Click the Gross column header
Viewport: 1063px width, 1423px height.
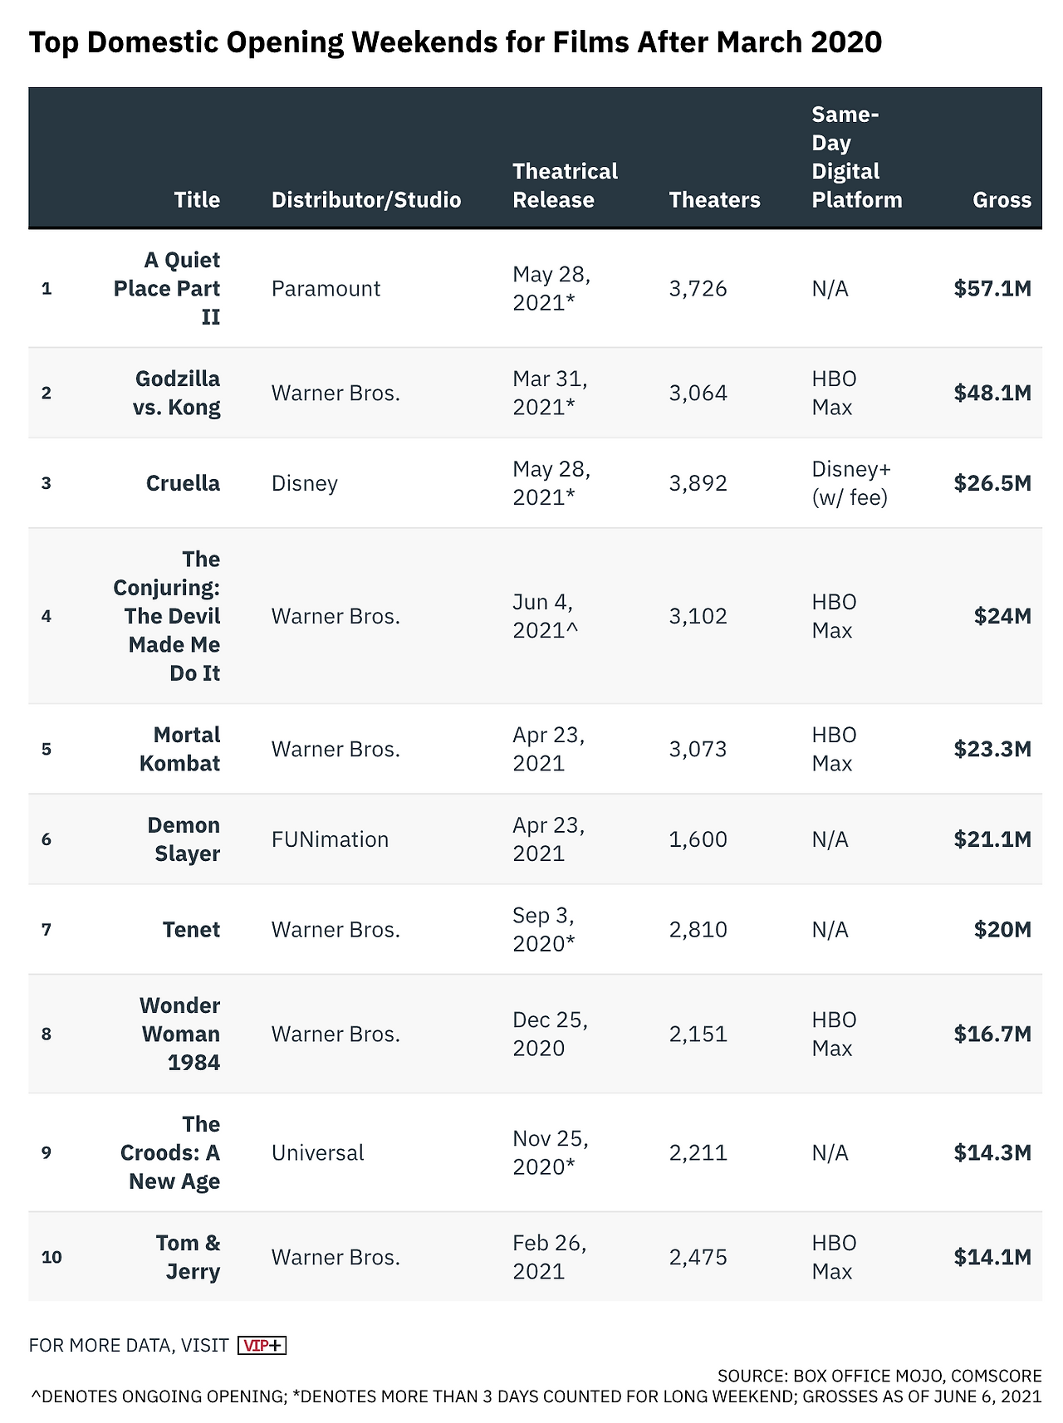(x=1002, y=200)
